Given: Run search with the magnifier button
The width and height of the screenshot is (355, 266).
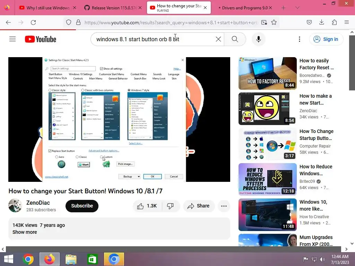Looking at the screenshot, I should click(x=235, y=39).
